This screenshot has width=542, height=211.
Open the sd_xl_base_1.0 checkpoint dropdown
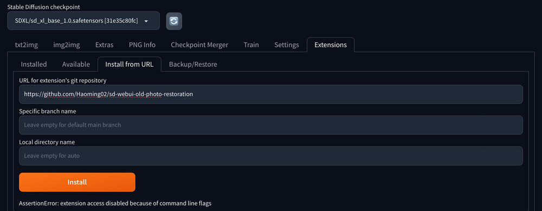(x=83, y=21)
